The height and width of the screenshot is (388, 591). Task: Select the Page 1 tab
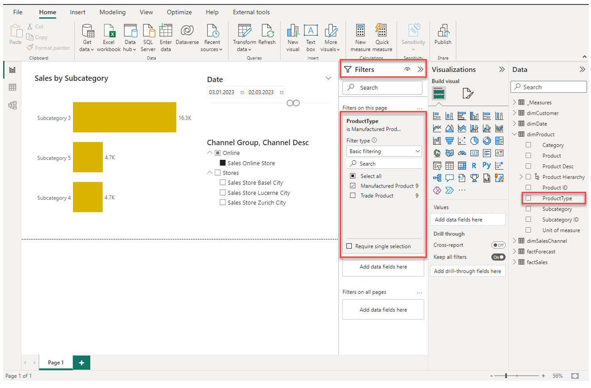click(56, 363)
